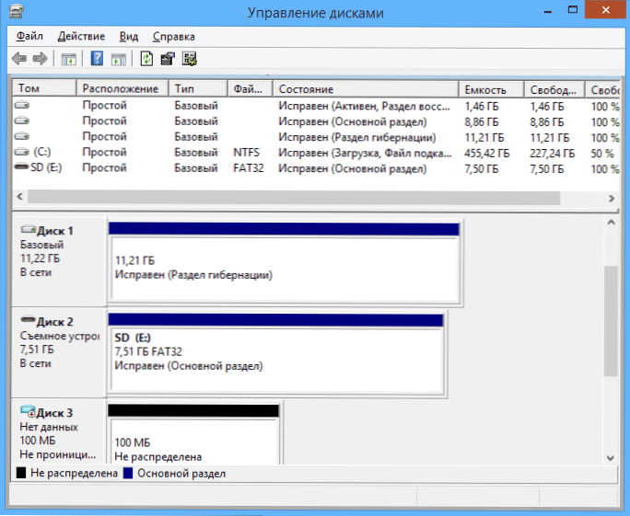The image size is (630, 516).
Task: Sort by the Состояние column header
Action: (x=366, y=88)
